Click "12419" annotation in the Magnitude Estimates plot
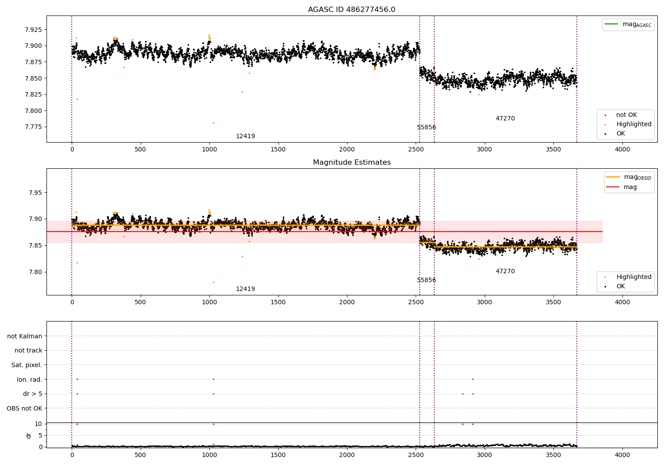The image size is (664, 465). point(245,289)
